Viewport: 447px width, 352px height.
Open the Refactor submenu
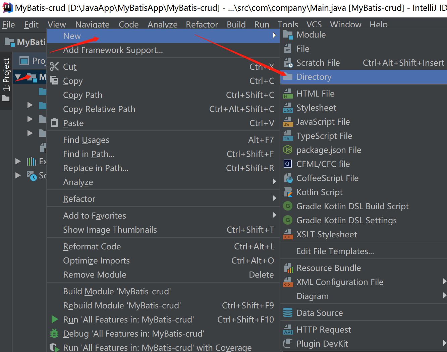click(79, 198)
